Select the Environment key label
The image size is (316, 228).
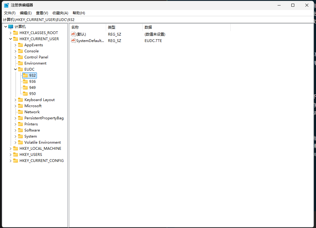(35, 63)
